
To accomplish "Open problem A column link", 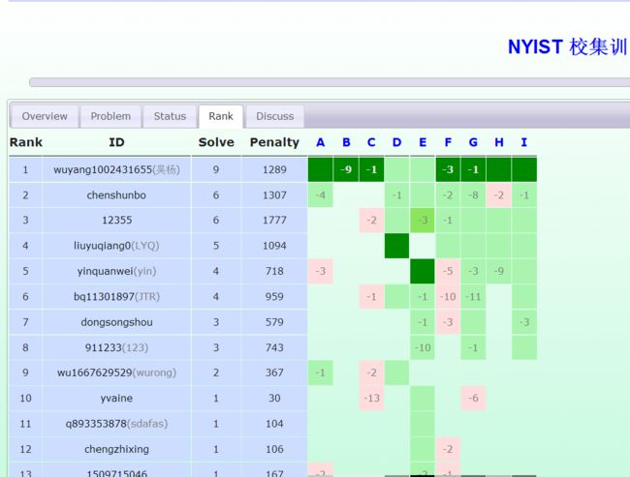I will click(x=320, y=142).
